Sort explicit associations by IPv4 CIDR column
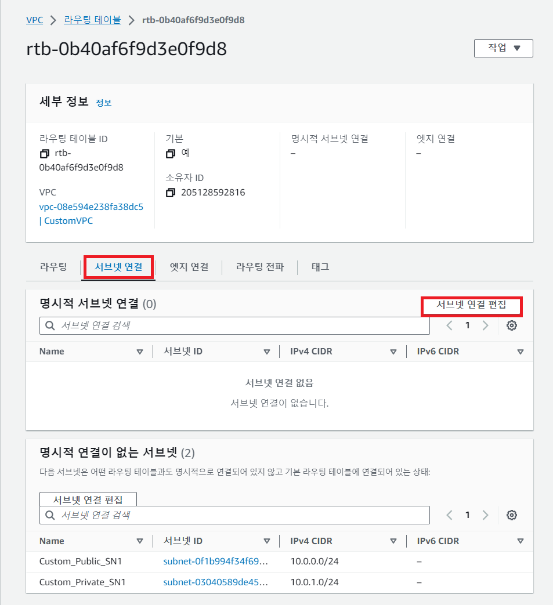The height and width of the screenshot is (605, 553). coord(393,352)
